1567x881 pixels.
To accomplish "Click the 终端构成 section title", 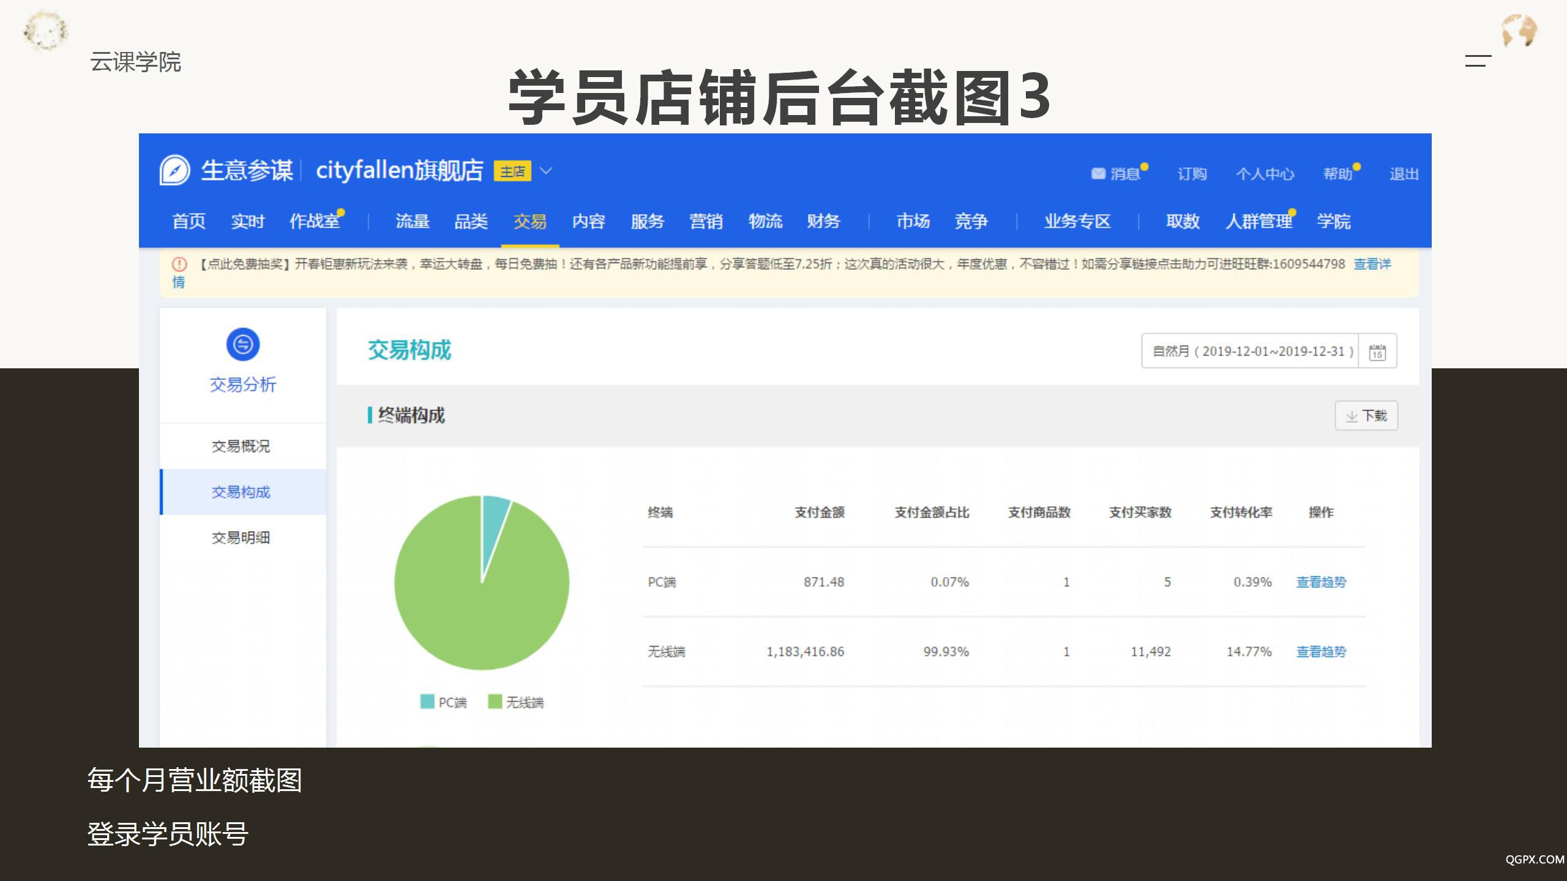I will tap(411, 415).
